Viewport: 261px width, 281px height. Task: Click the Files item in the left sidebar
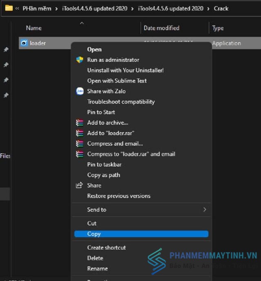pos(5,156)
